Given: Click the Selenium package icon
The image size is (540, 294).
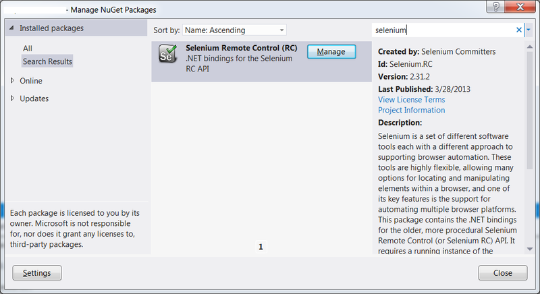Looking at the screenshot, I should (167, 54).
